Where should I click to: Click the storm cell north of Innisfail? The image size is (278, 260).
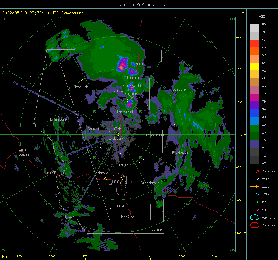click(129, 104)
